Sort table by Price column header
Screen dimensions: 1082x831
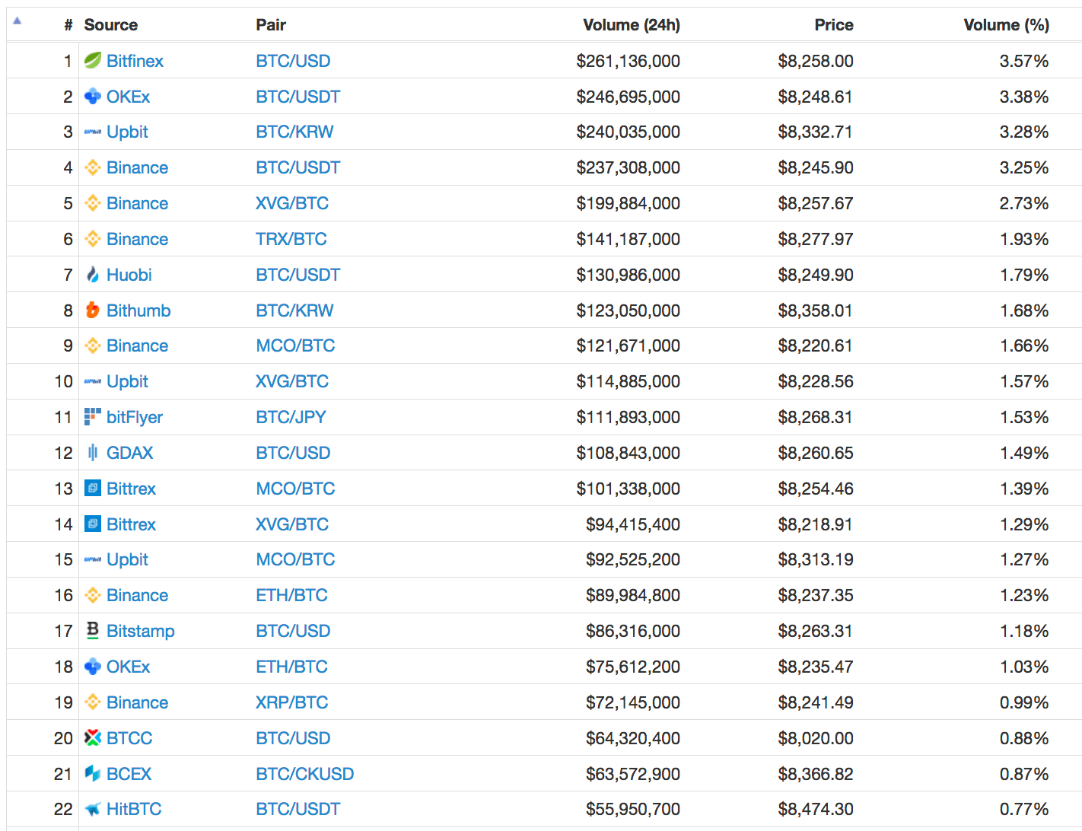point(834,25)
